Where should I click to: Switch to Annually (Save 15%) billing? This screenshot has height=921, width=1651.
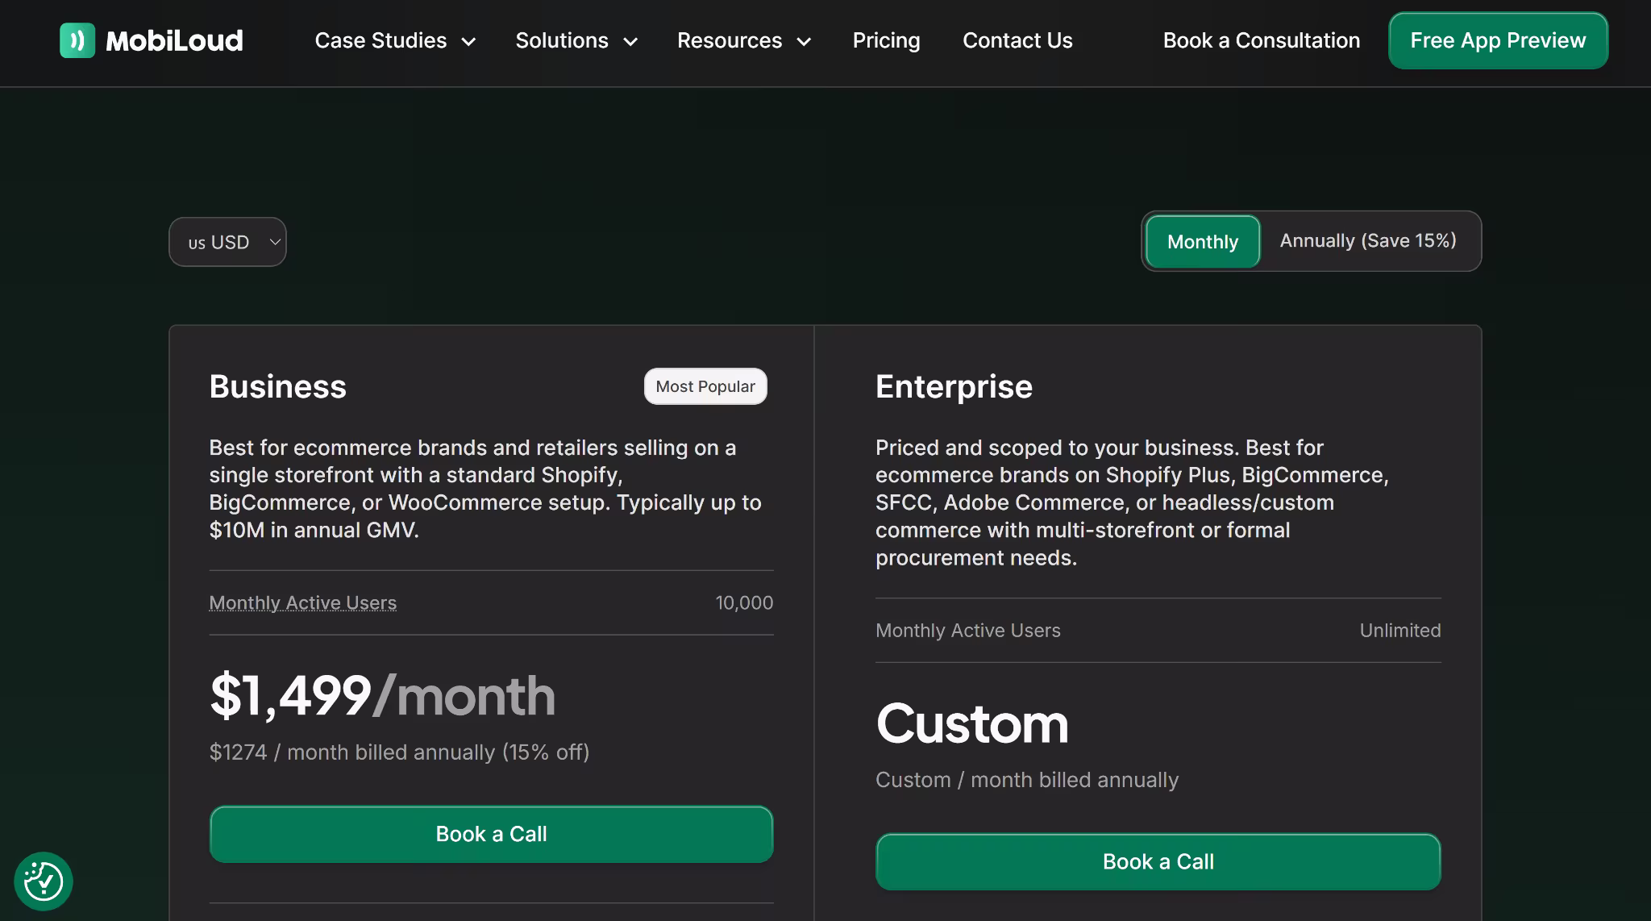(x=1368, y=240)
